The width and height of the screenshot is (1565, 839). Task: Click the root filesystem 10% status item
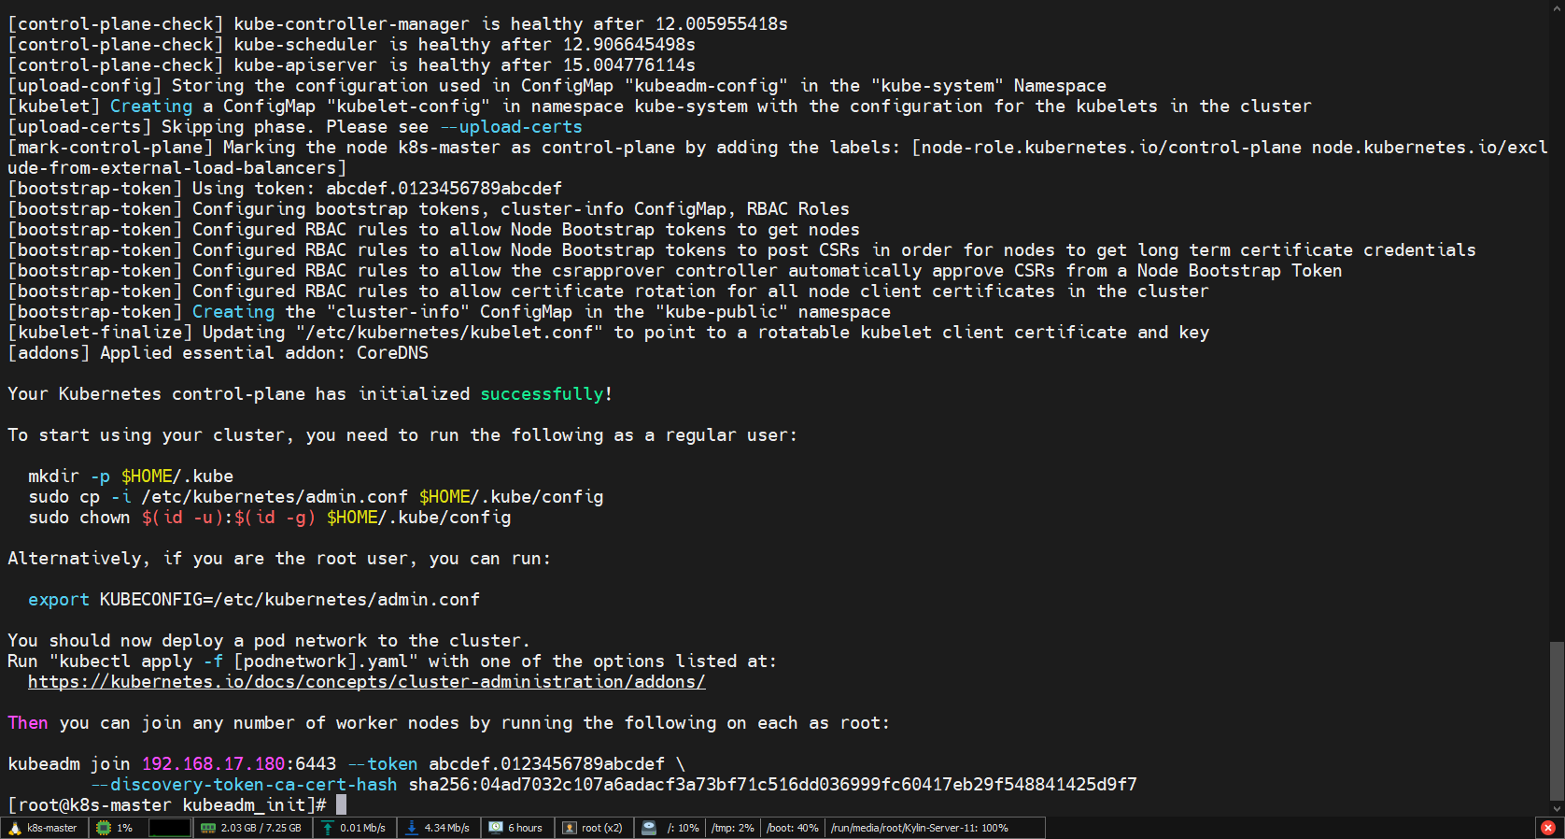683,828
